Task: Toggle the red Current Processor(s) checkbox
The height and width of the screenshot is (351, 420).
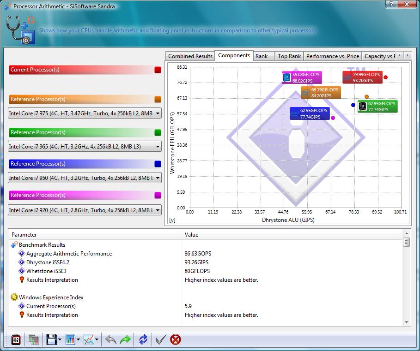Action: [158, 70]
